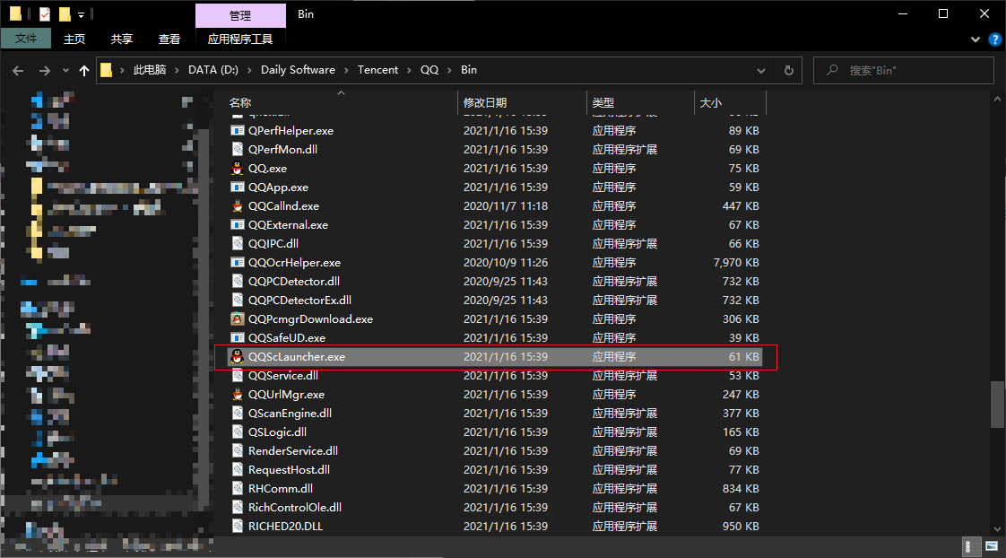This screenshot has width=1006, height=558.
Task: Click the 管理 contextual tab
Action: click(240, 15)
